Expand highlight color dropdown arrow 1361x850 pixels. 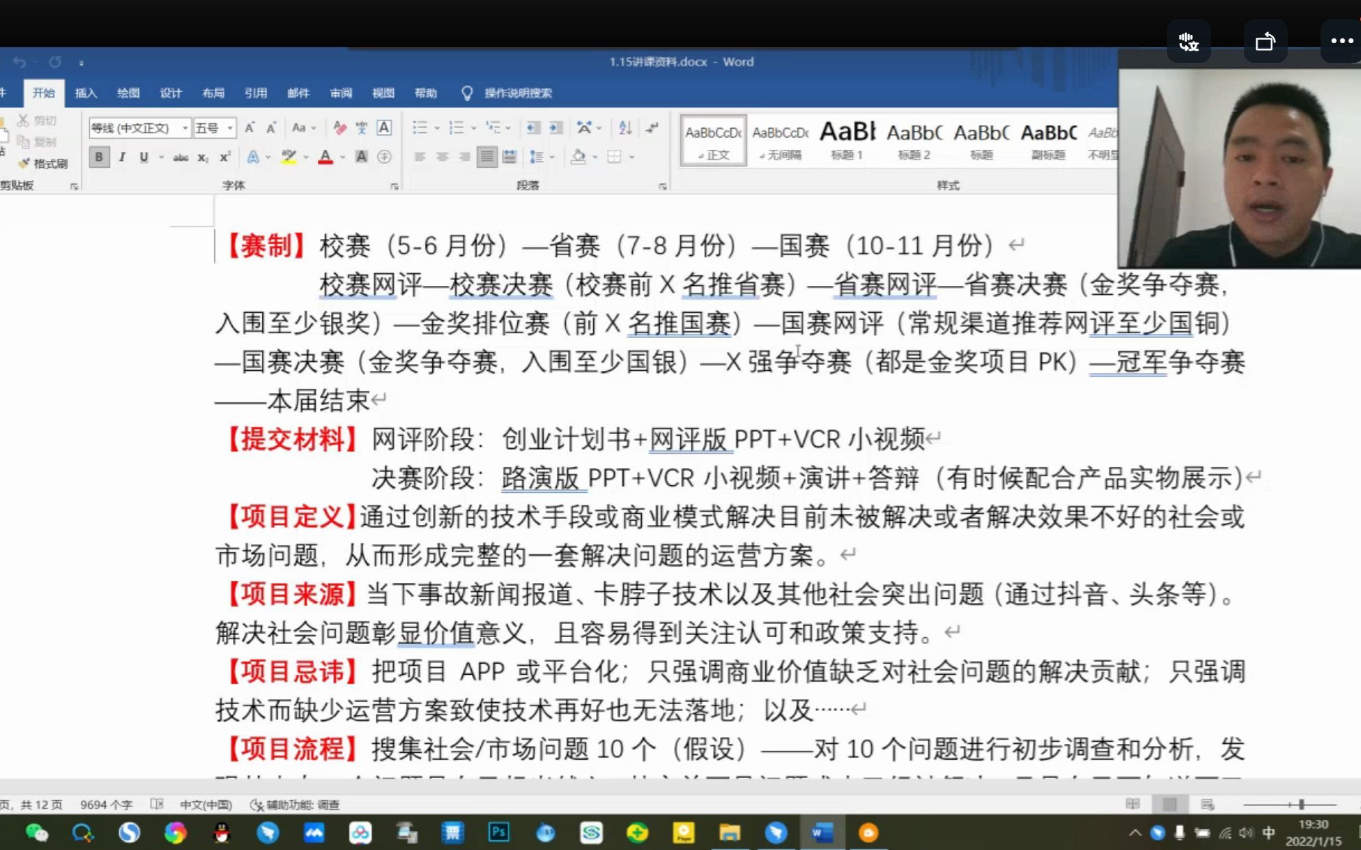[305, 157]
